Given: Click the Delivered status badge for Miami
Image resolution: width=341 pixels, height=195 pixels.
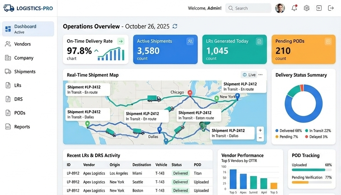Looking at the screenshot, I should pos(180,174).
